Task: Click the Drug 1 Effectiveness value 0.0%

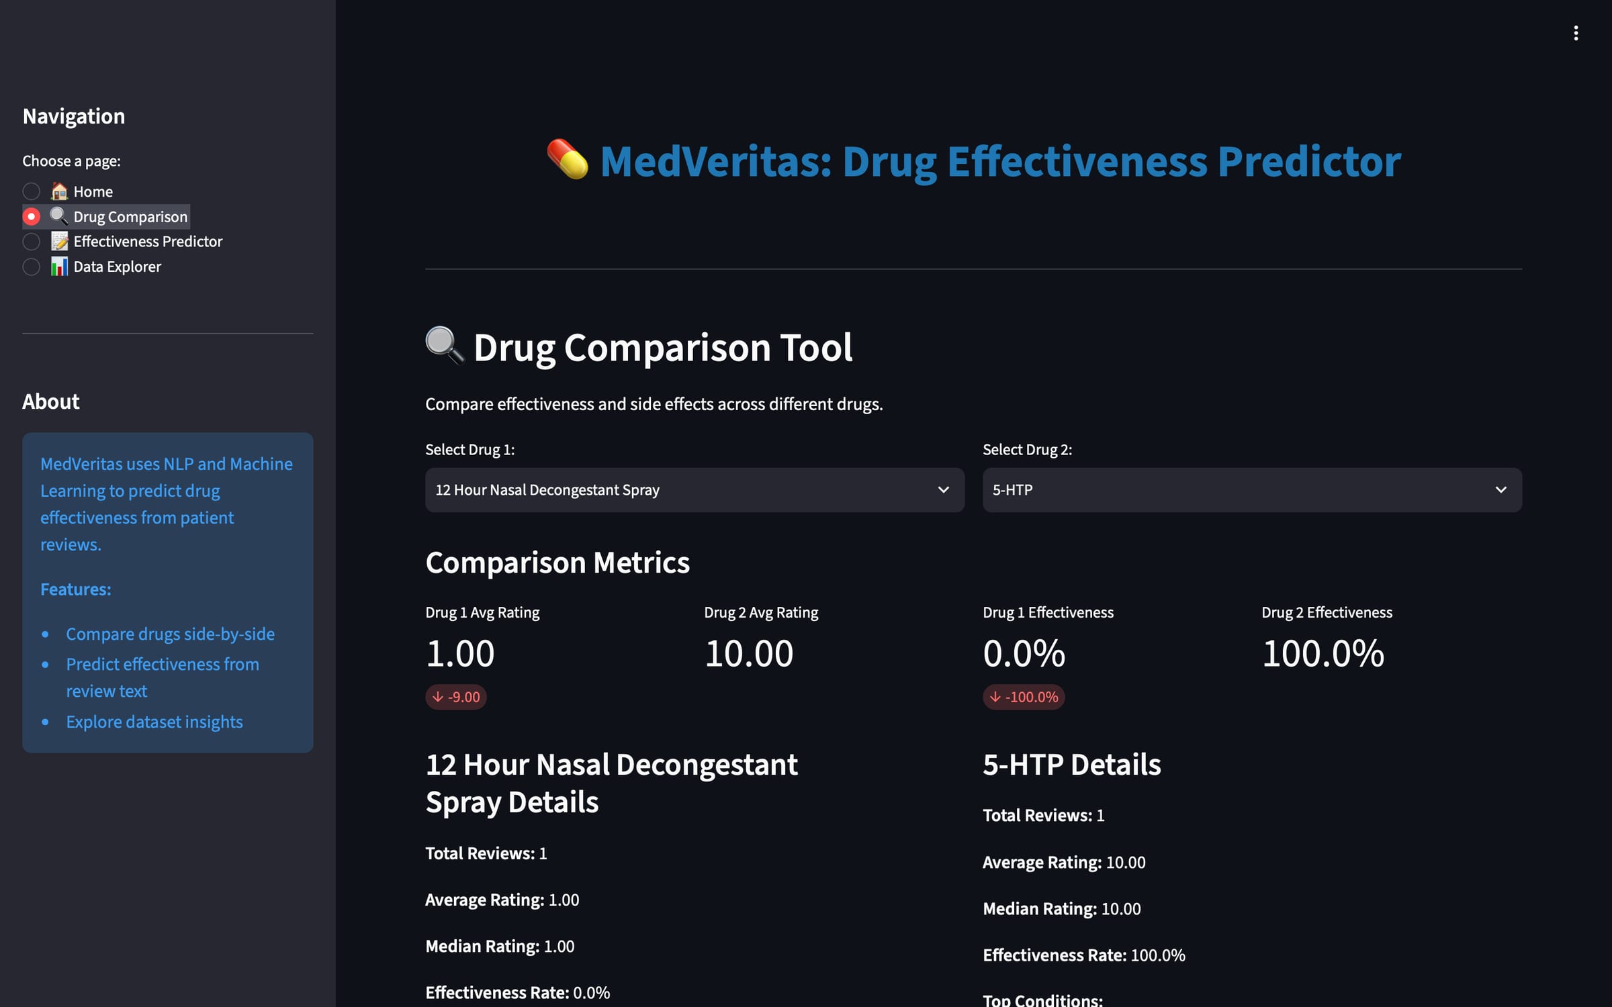Action: 1024,653
